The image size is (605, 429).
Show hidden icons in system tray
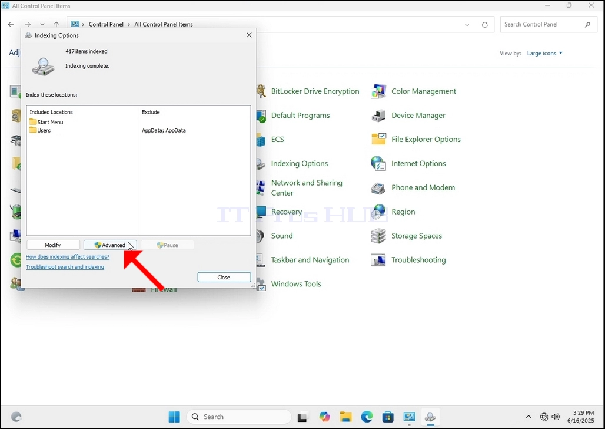528,417
